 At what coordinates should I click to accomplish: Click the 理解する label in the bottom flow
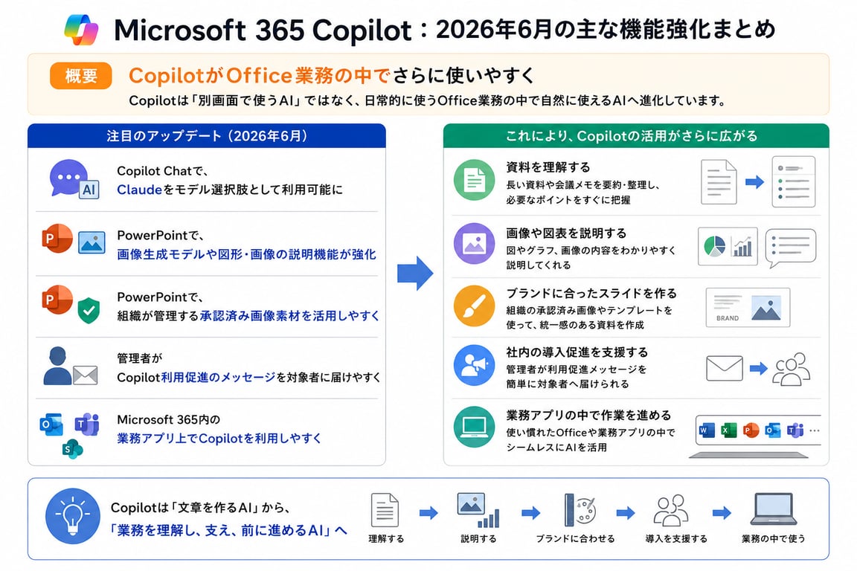386,539
